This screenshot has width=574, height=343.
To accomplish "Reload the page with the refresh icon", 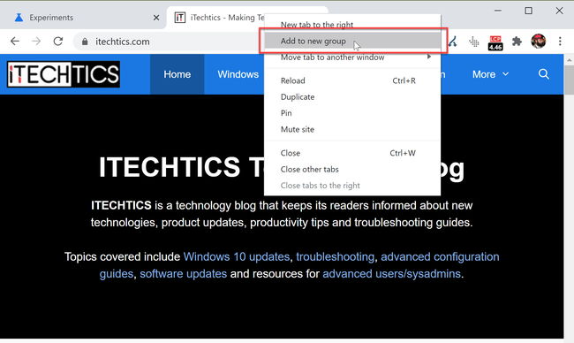I will pos(57,41).
